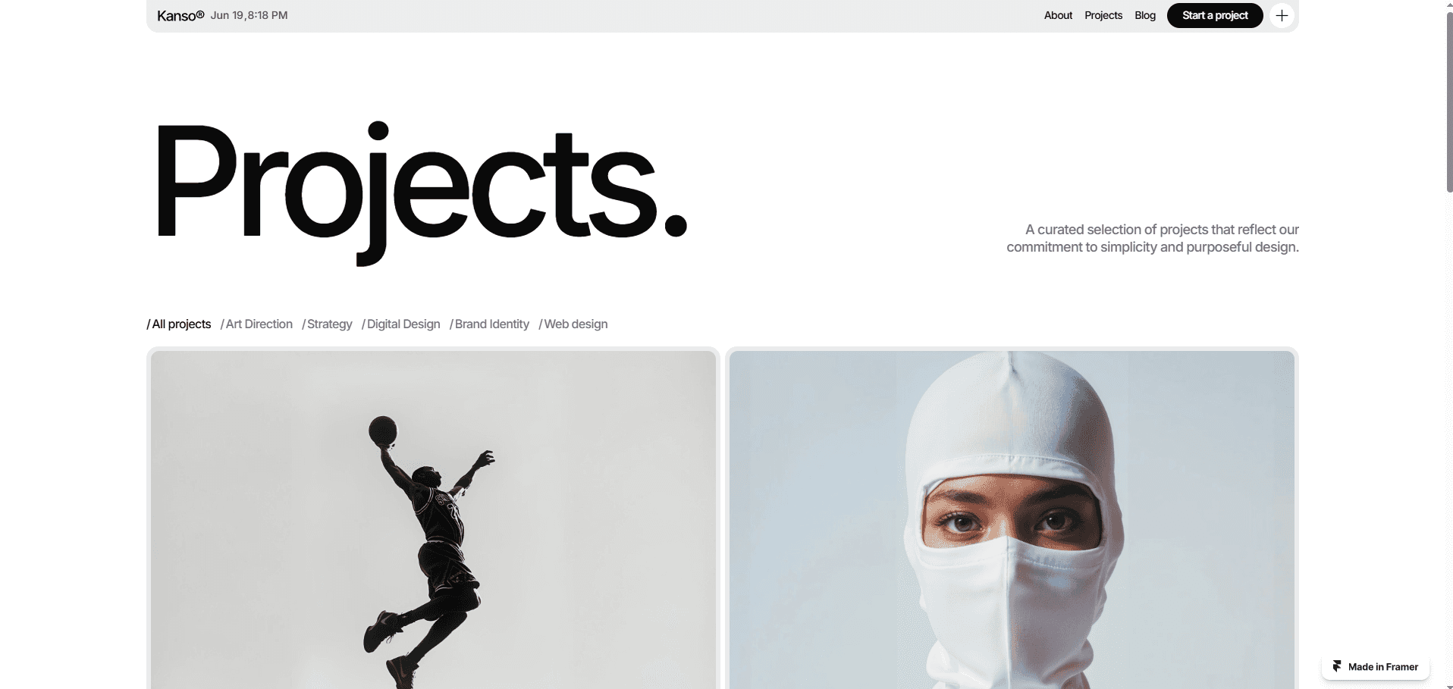
Task: Click the Projects. page heading
Action: click(x=421, y=191)
